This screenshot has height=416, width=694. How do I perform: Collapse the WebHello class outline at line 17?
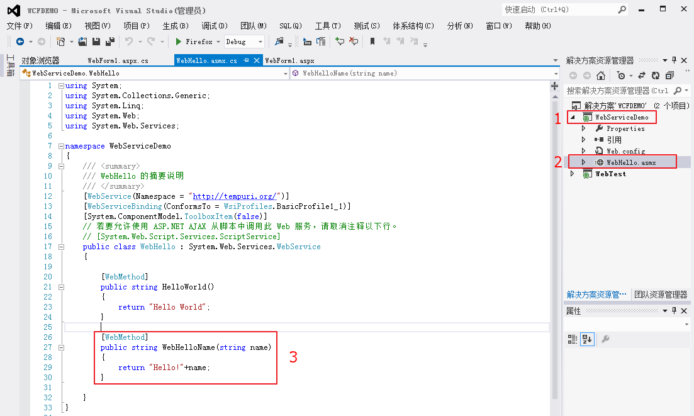pos(61,247)
